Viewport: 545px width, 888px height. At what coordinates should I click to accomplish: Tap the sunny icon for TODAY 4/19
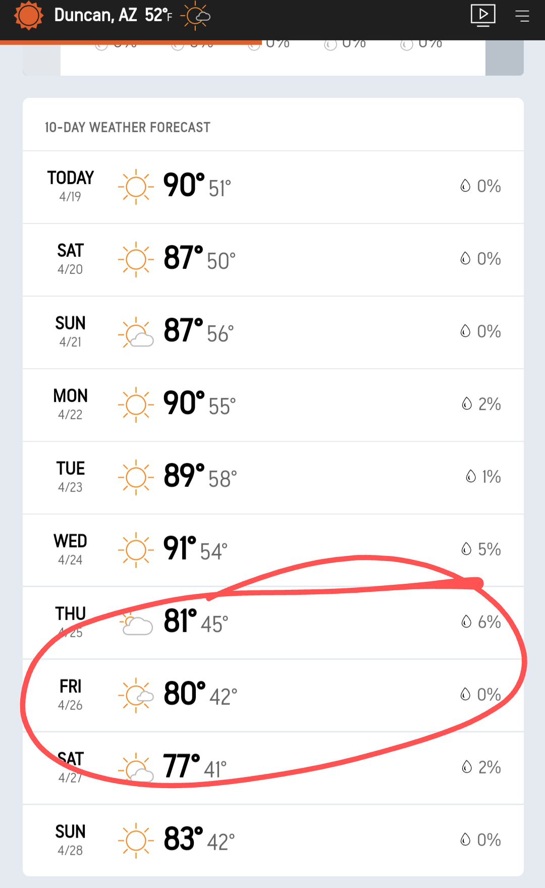pos(136,187)
